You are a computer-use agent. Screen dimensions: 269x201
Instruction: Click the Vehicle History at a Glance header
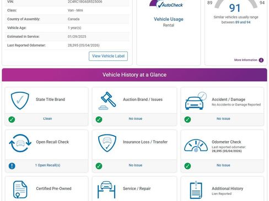(x=134, y=75)
